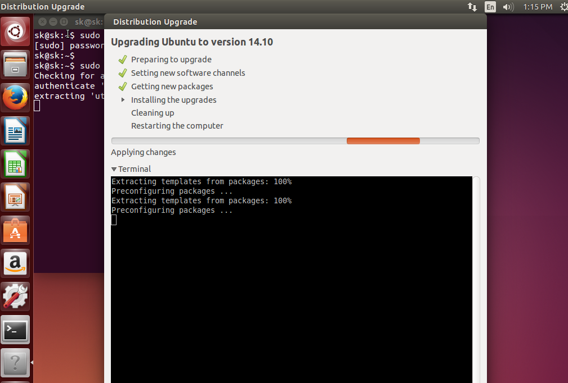Click the 'Cleaning up' step
The image size is (568, 383).
click(x=153, y=113)
